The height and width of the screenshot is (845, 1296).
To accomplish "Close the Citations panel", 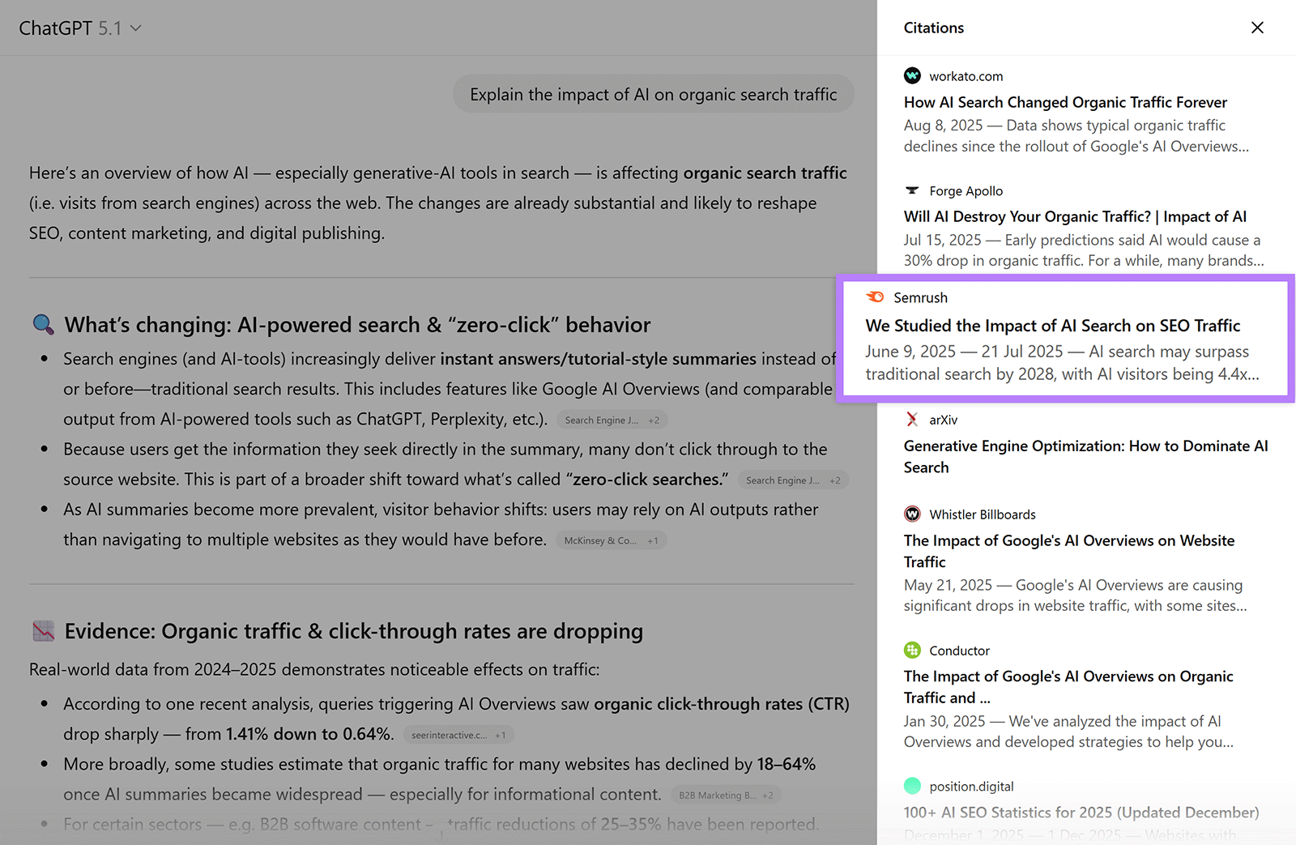I will [1257, 28].
